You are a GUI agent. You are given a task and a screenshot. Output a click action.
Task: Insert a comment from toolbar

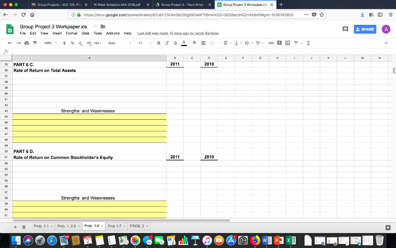point(279,43)
